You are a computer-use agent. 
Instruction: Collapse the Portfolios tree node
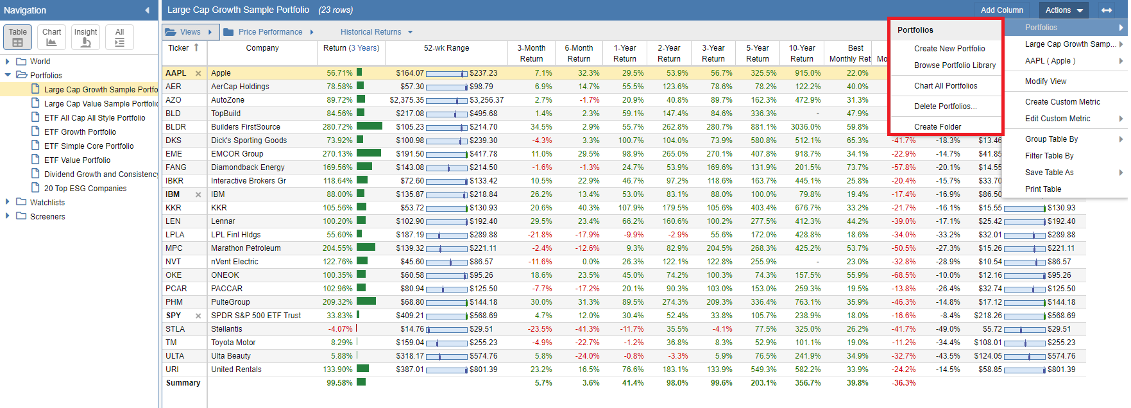[8, 75]
